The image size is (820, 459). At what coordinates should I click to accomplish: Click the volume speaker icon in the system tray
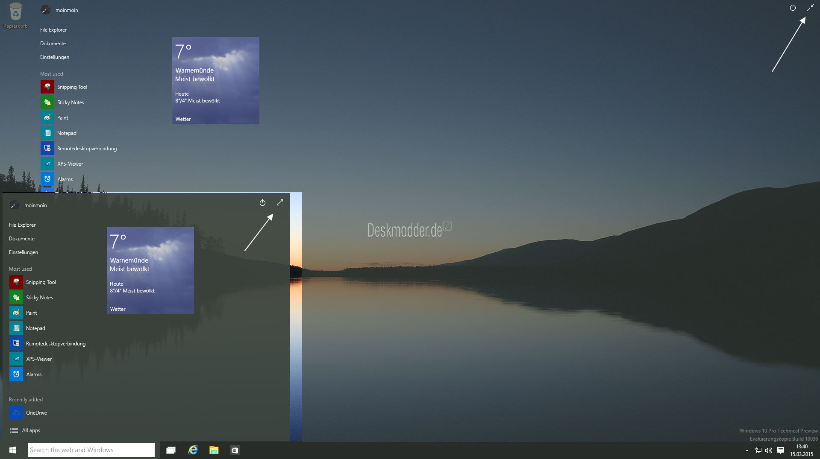tap(769, 450)
